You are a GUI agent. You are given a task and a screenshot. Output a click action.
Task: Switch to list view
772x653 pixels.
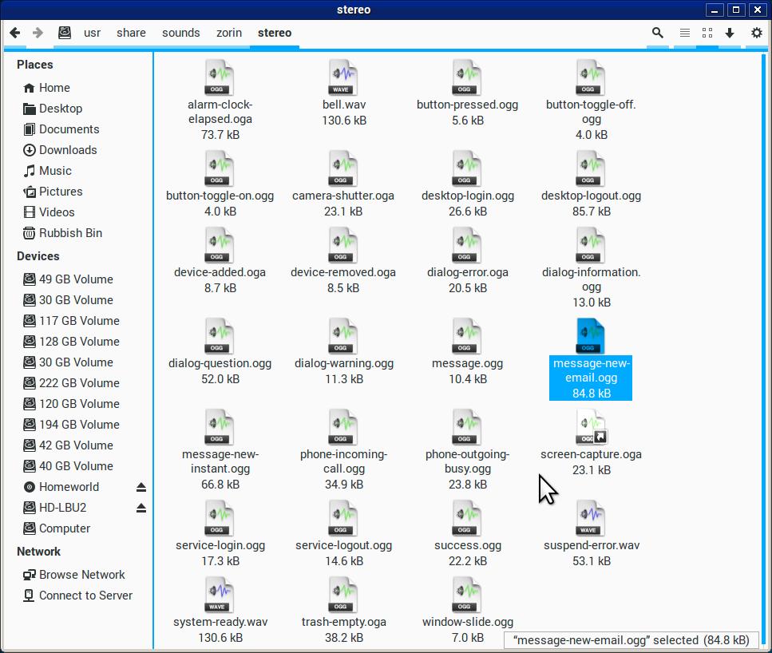[684, 33]
